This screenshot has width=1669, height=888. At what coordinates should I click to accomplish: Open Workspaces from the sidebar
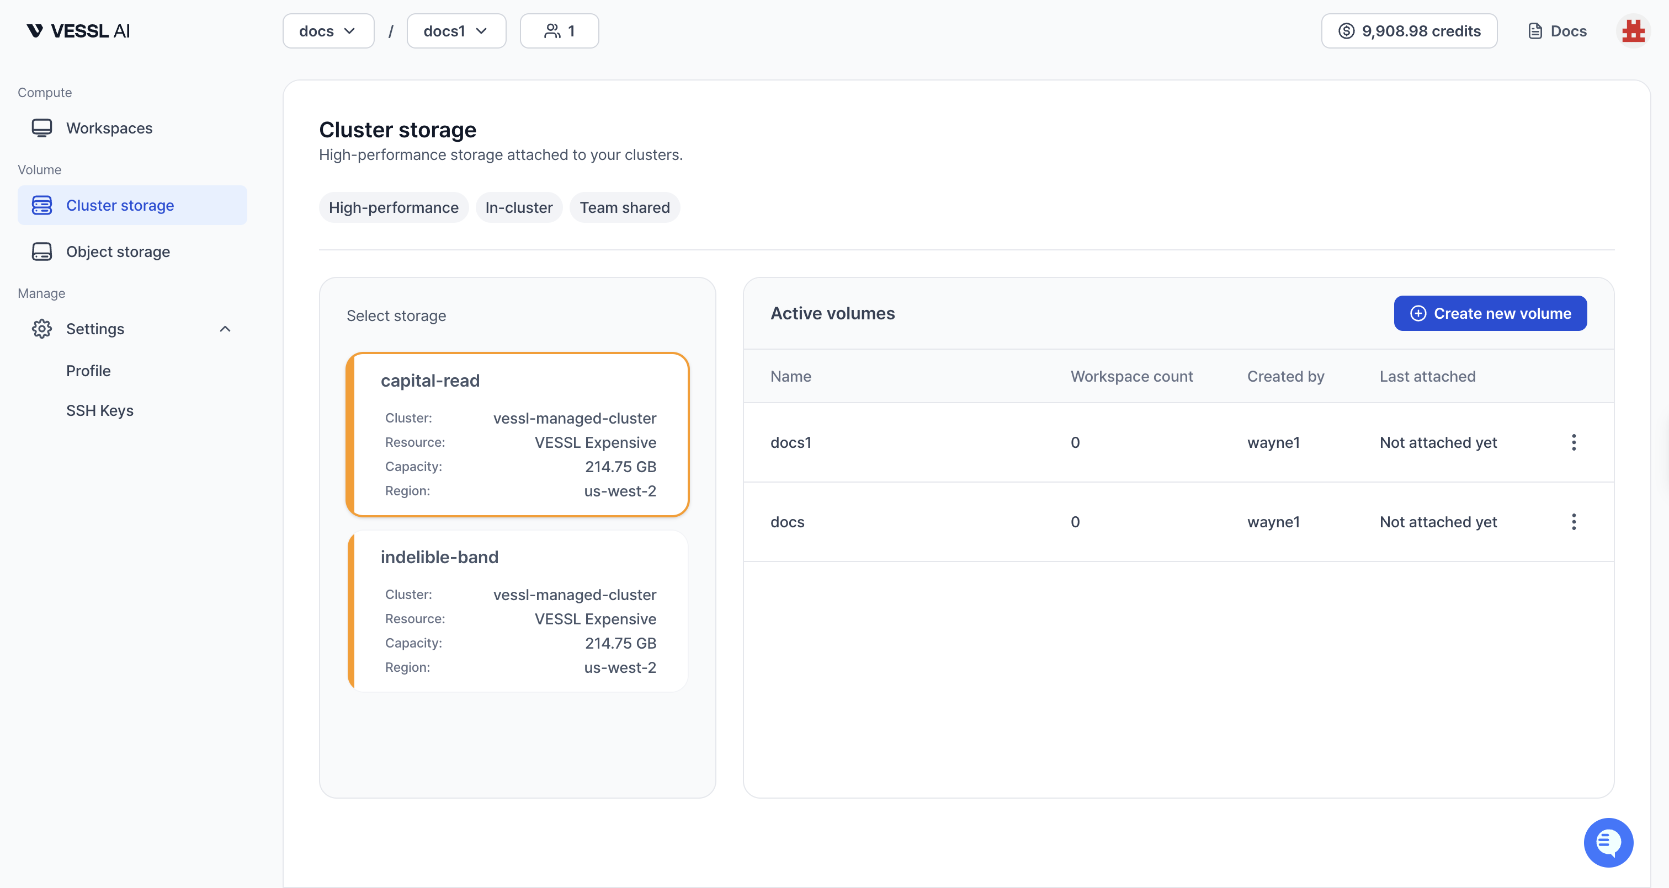[x=109, y=127]
